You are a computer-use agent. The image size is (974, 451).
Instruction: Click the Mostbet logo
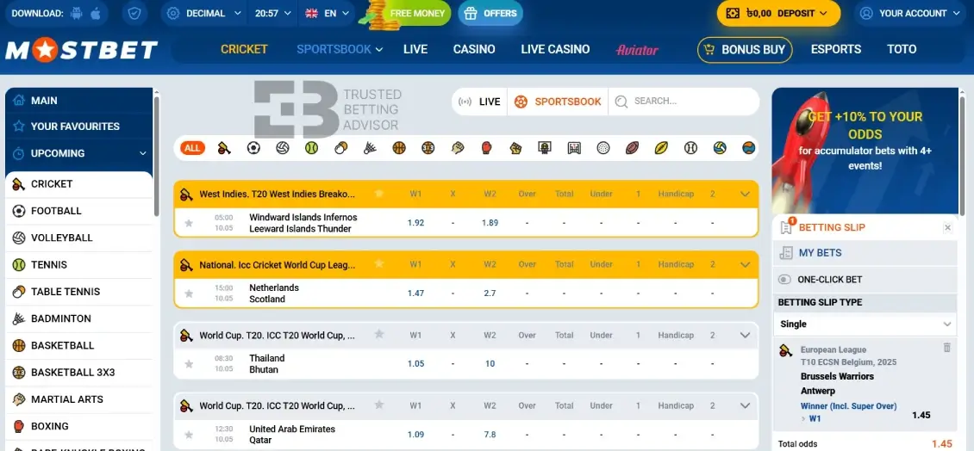[x=81, y=50]
